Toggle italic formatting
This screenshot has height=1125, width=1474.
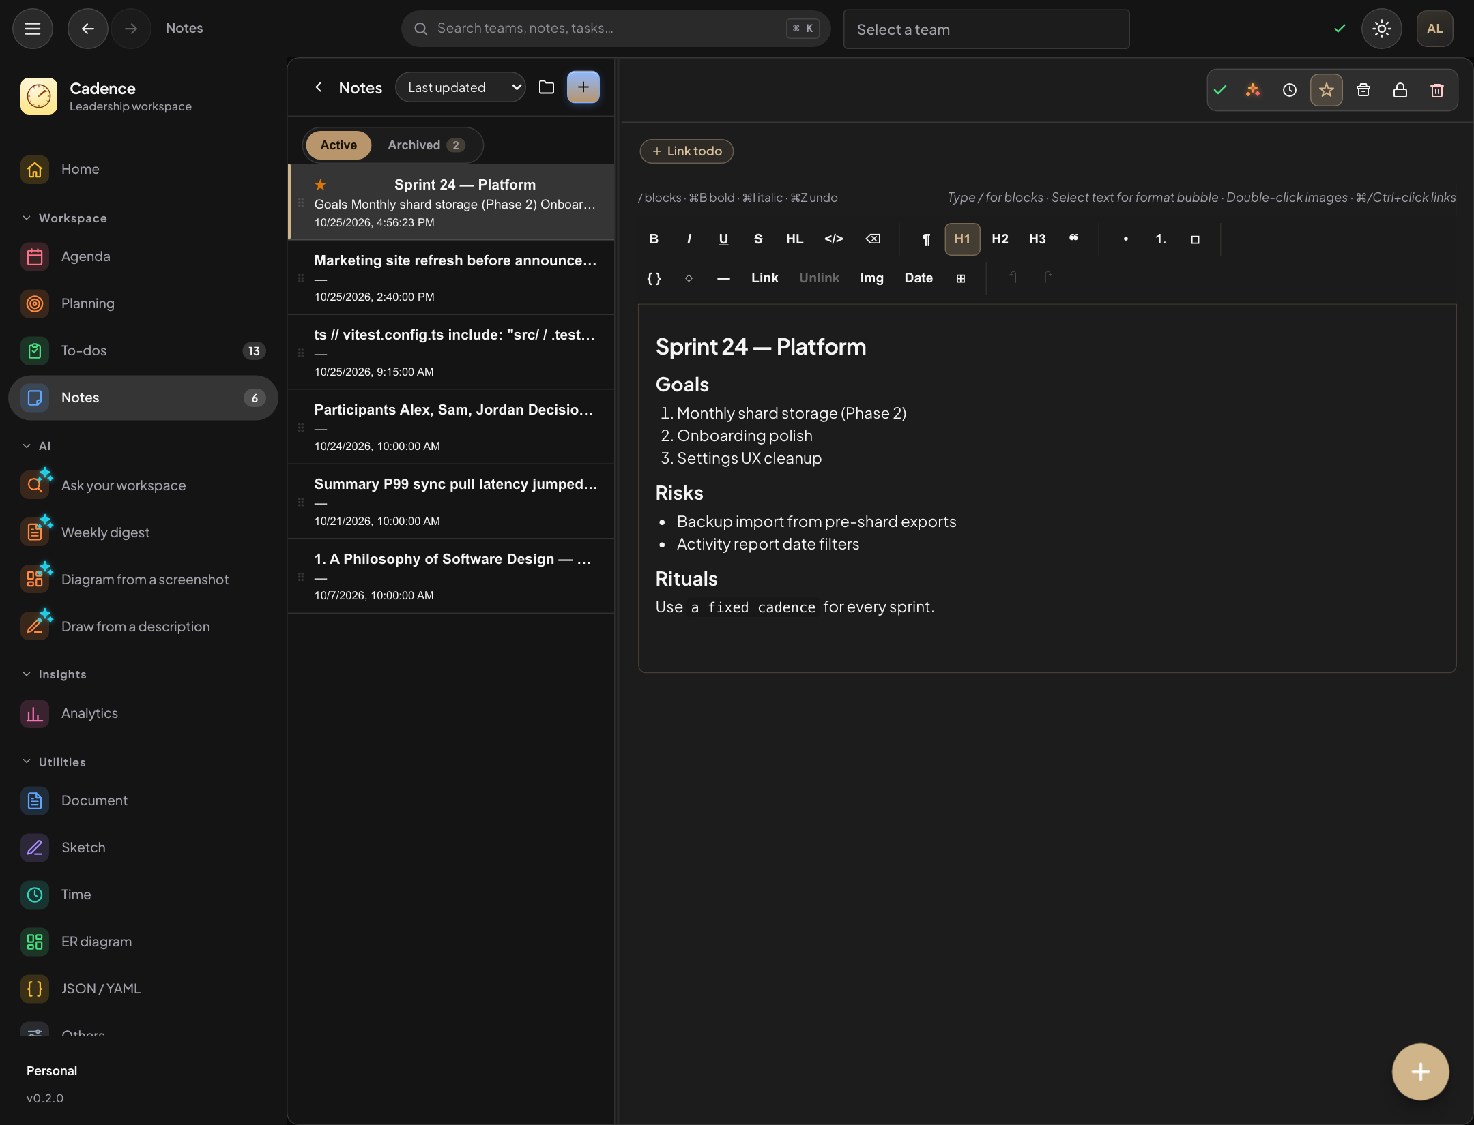point(689,239)
